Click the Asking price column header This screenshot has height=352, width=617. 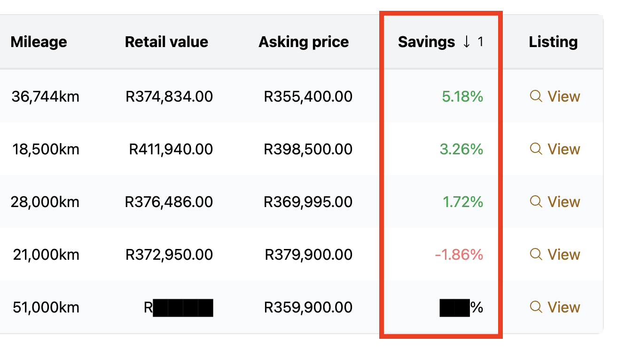(x=304, y=42)
